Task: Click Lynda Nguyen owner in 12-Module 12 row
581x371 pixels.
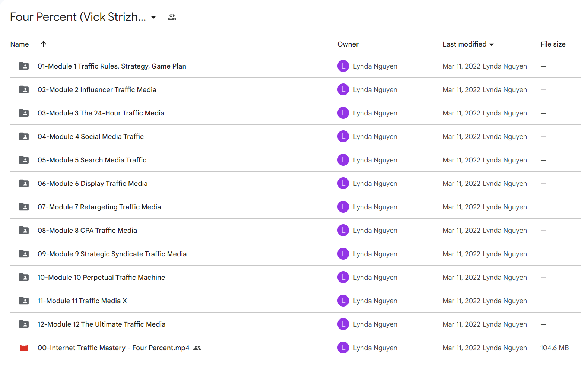Action: pos(375,324)
